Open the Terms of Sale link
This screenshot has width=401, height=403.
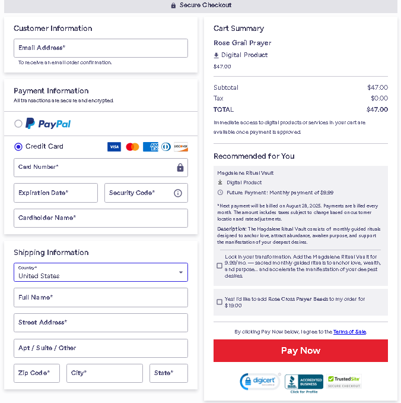349,332
